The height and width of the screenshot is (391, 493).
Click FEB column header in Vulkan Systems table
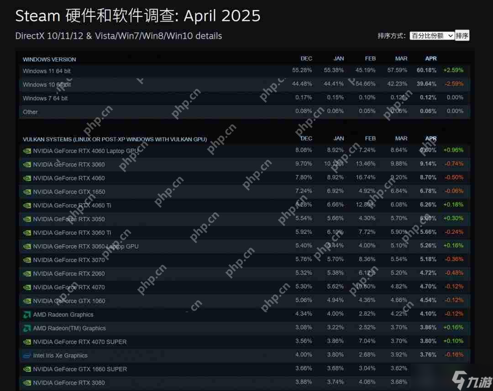click(x=370, y=139)
